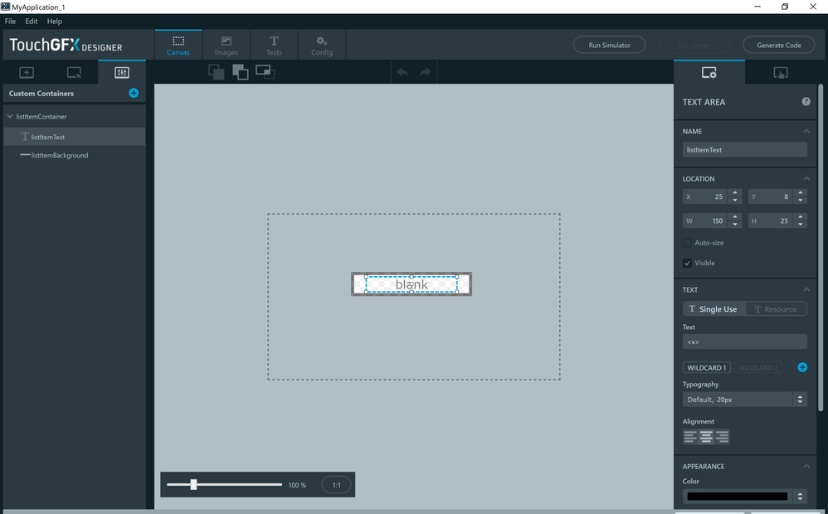Click the name field listItemText
Viewport: 828px width, 514px height.
click(x=744, y=150)
